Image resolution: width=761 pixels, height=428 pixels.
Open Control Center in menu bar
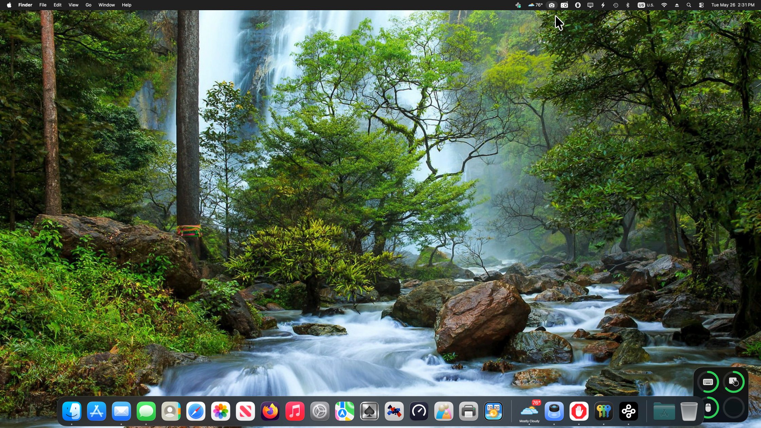(701, 5)
